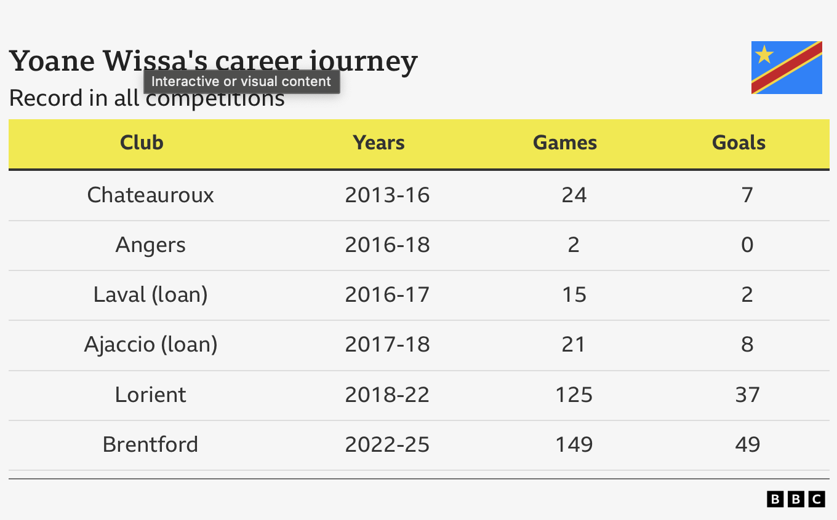Click the Club column header
Viewport: 837px width, 520px height.
(142, 143)
